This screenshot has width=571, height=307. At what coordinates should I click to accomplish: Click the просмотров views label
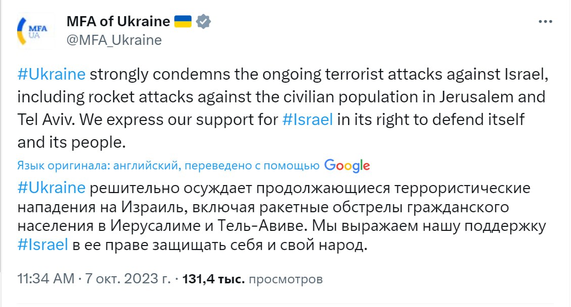point(286,279)
